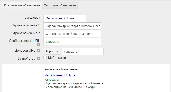Click the Устройства label text
The image size is (171, 92).
click(27, 59)
